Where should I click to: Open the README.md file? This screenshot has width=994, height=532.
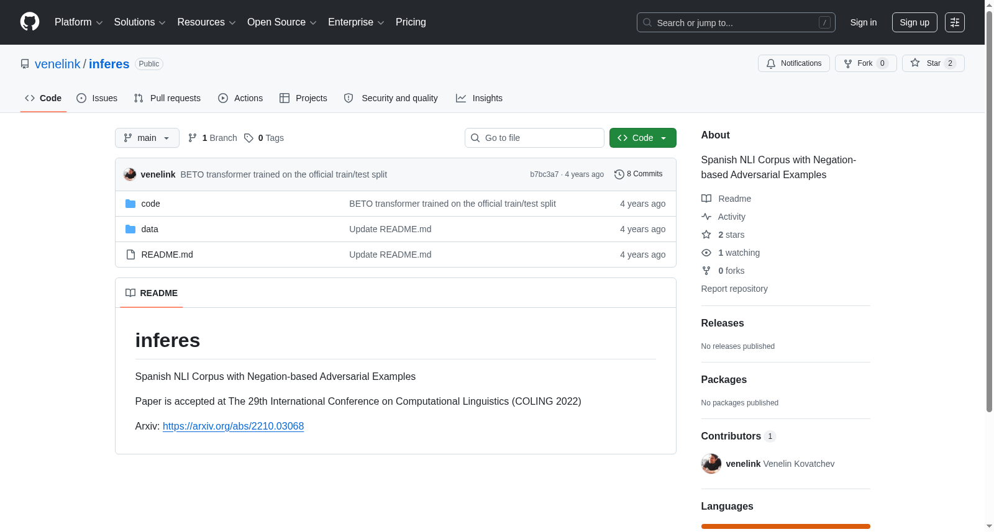coord(167,255)
